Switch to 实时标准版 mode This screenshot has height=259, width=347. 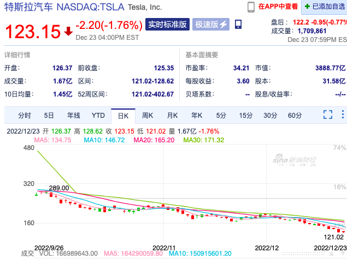tap(168, 25)
